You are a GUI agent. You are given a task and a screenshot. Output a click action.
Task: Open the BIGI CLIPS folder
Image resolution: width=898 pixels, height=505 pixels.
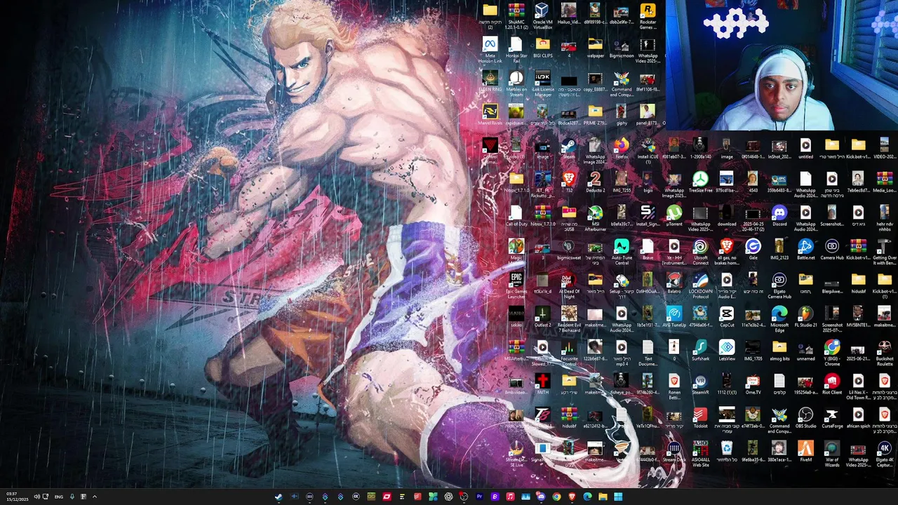pyautogui.click(x=542, y=48)
